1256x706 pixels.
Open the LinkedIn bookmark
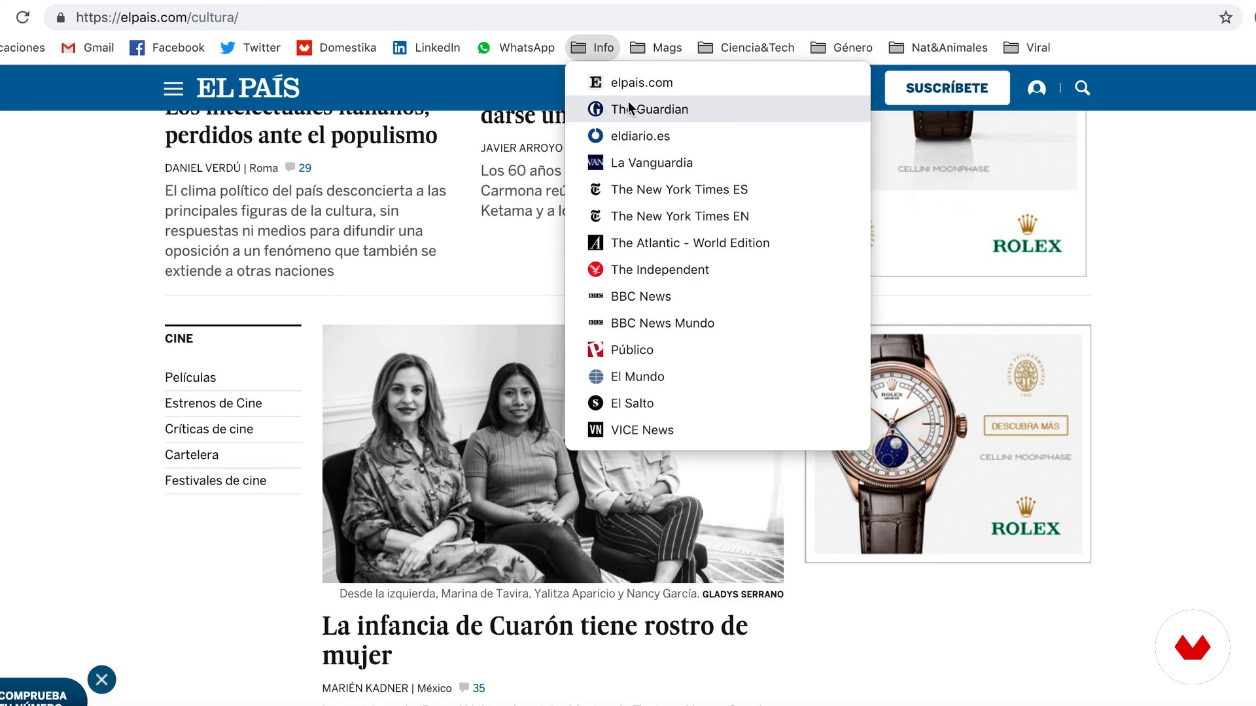[x=426, y=48]
